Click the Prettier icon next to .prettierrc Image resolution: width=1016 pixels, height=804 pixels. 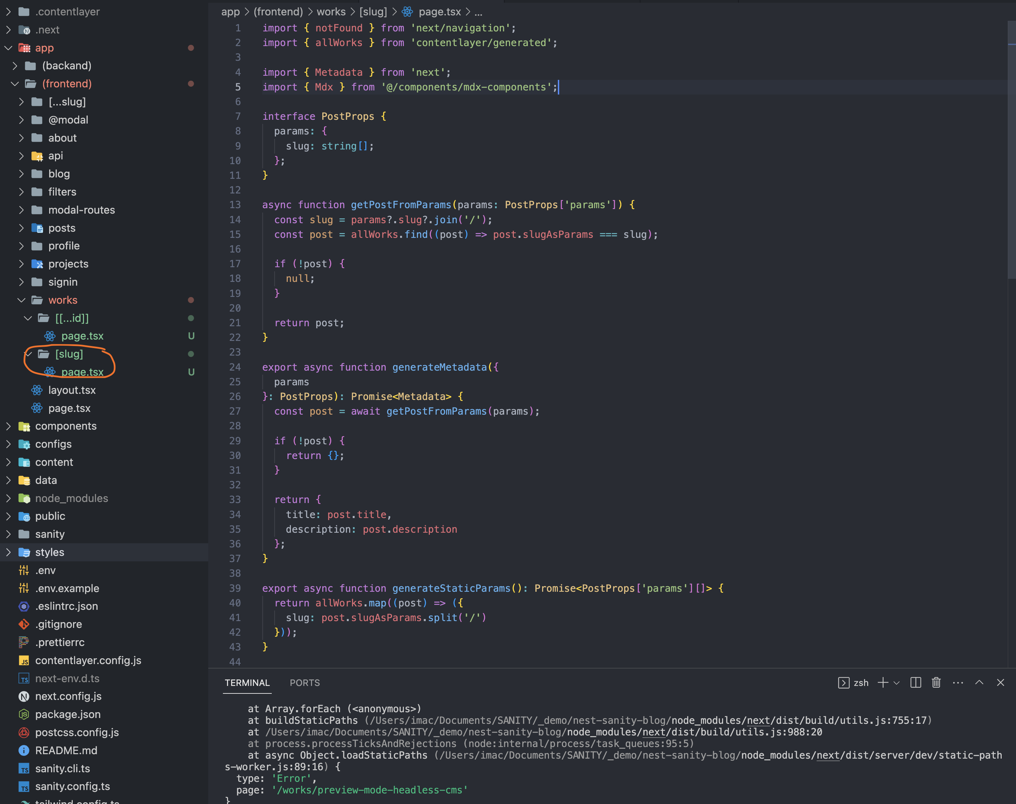pos(24,642)
